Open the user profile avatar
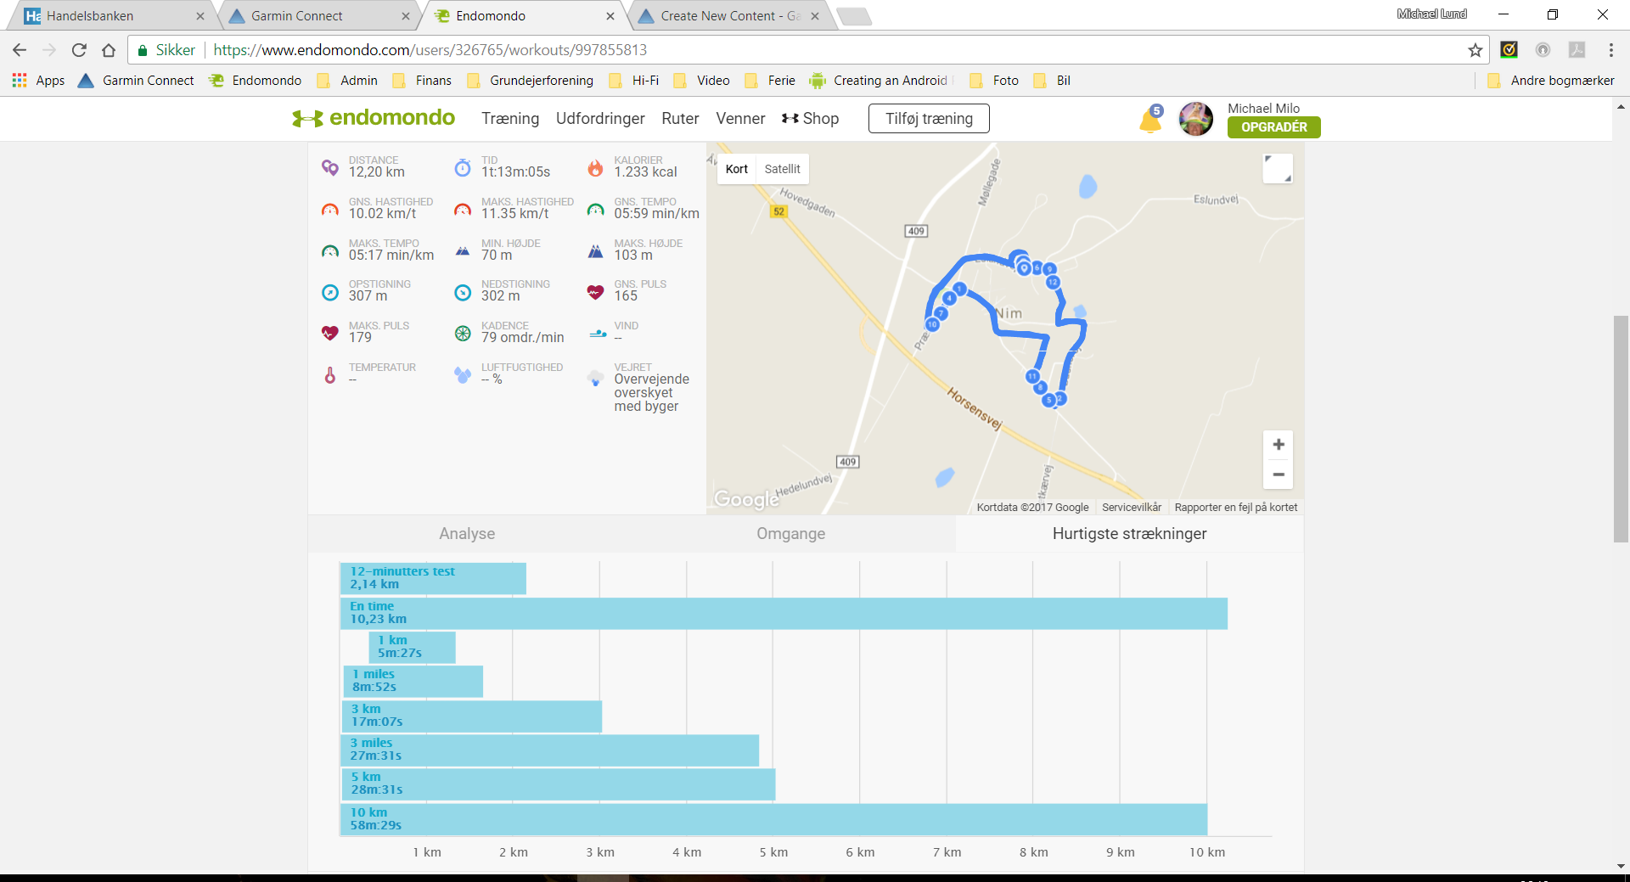Image resolution: width=1630 pixels, height=882 pixels. click(1195, 119)
